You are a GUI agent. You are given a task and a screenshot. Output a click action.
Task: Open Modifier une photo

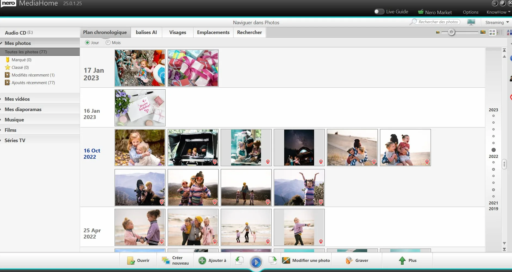pyautogui.click(x=306, y=261)
